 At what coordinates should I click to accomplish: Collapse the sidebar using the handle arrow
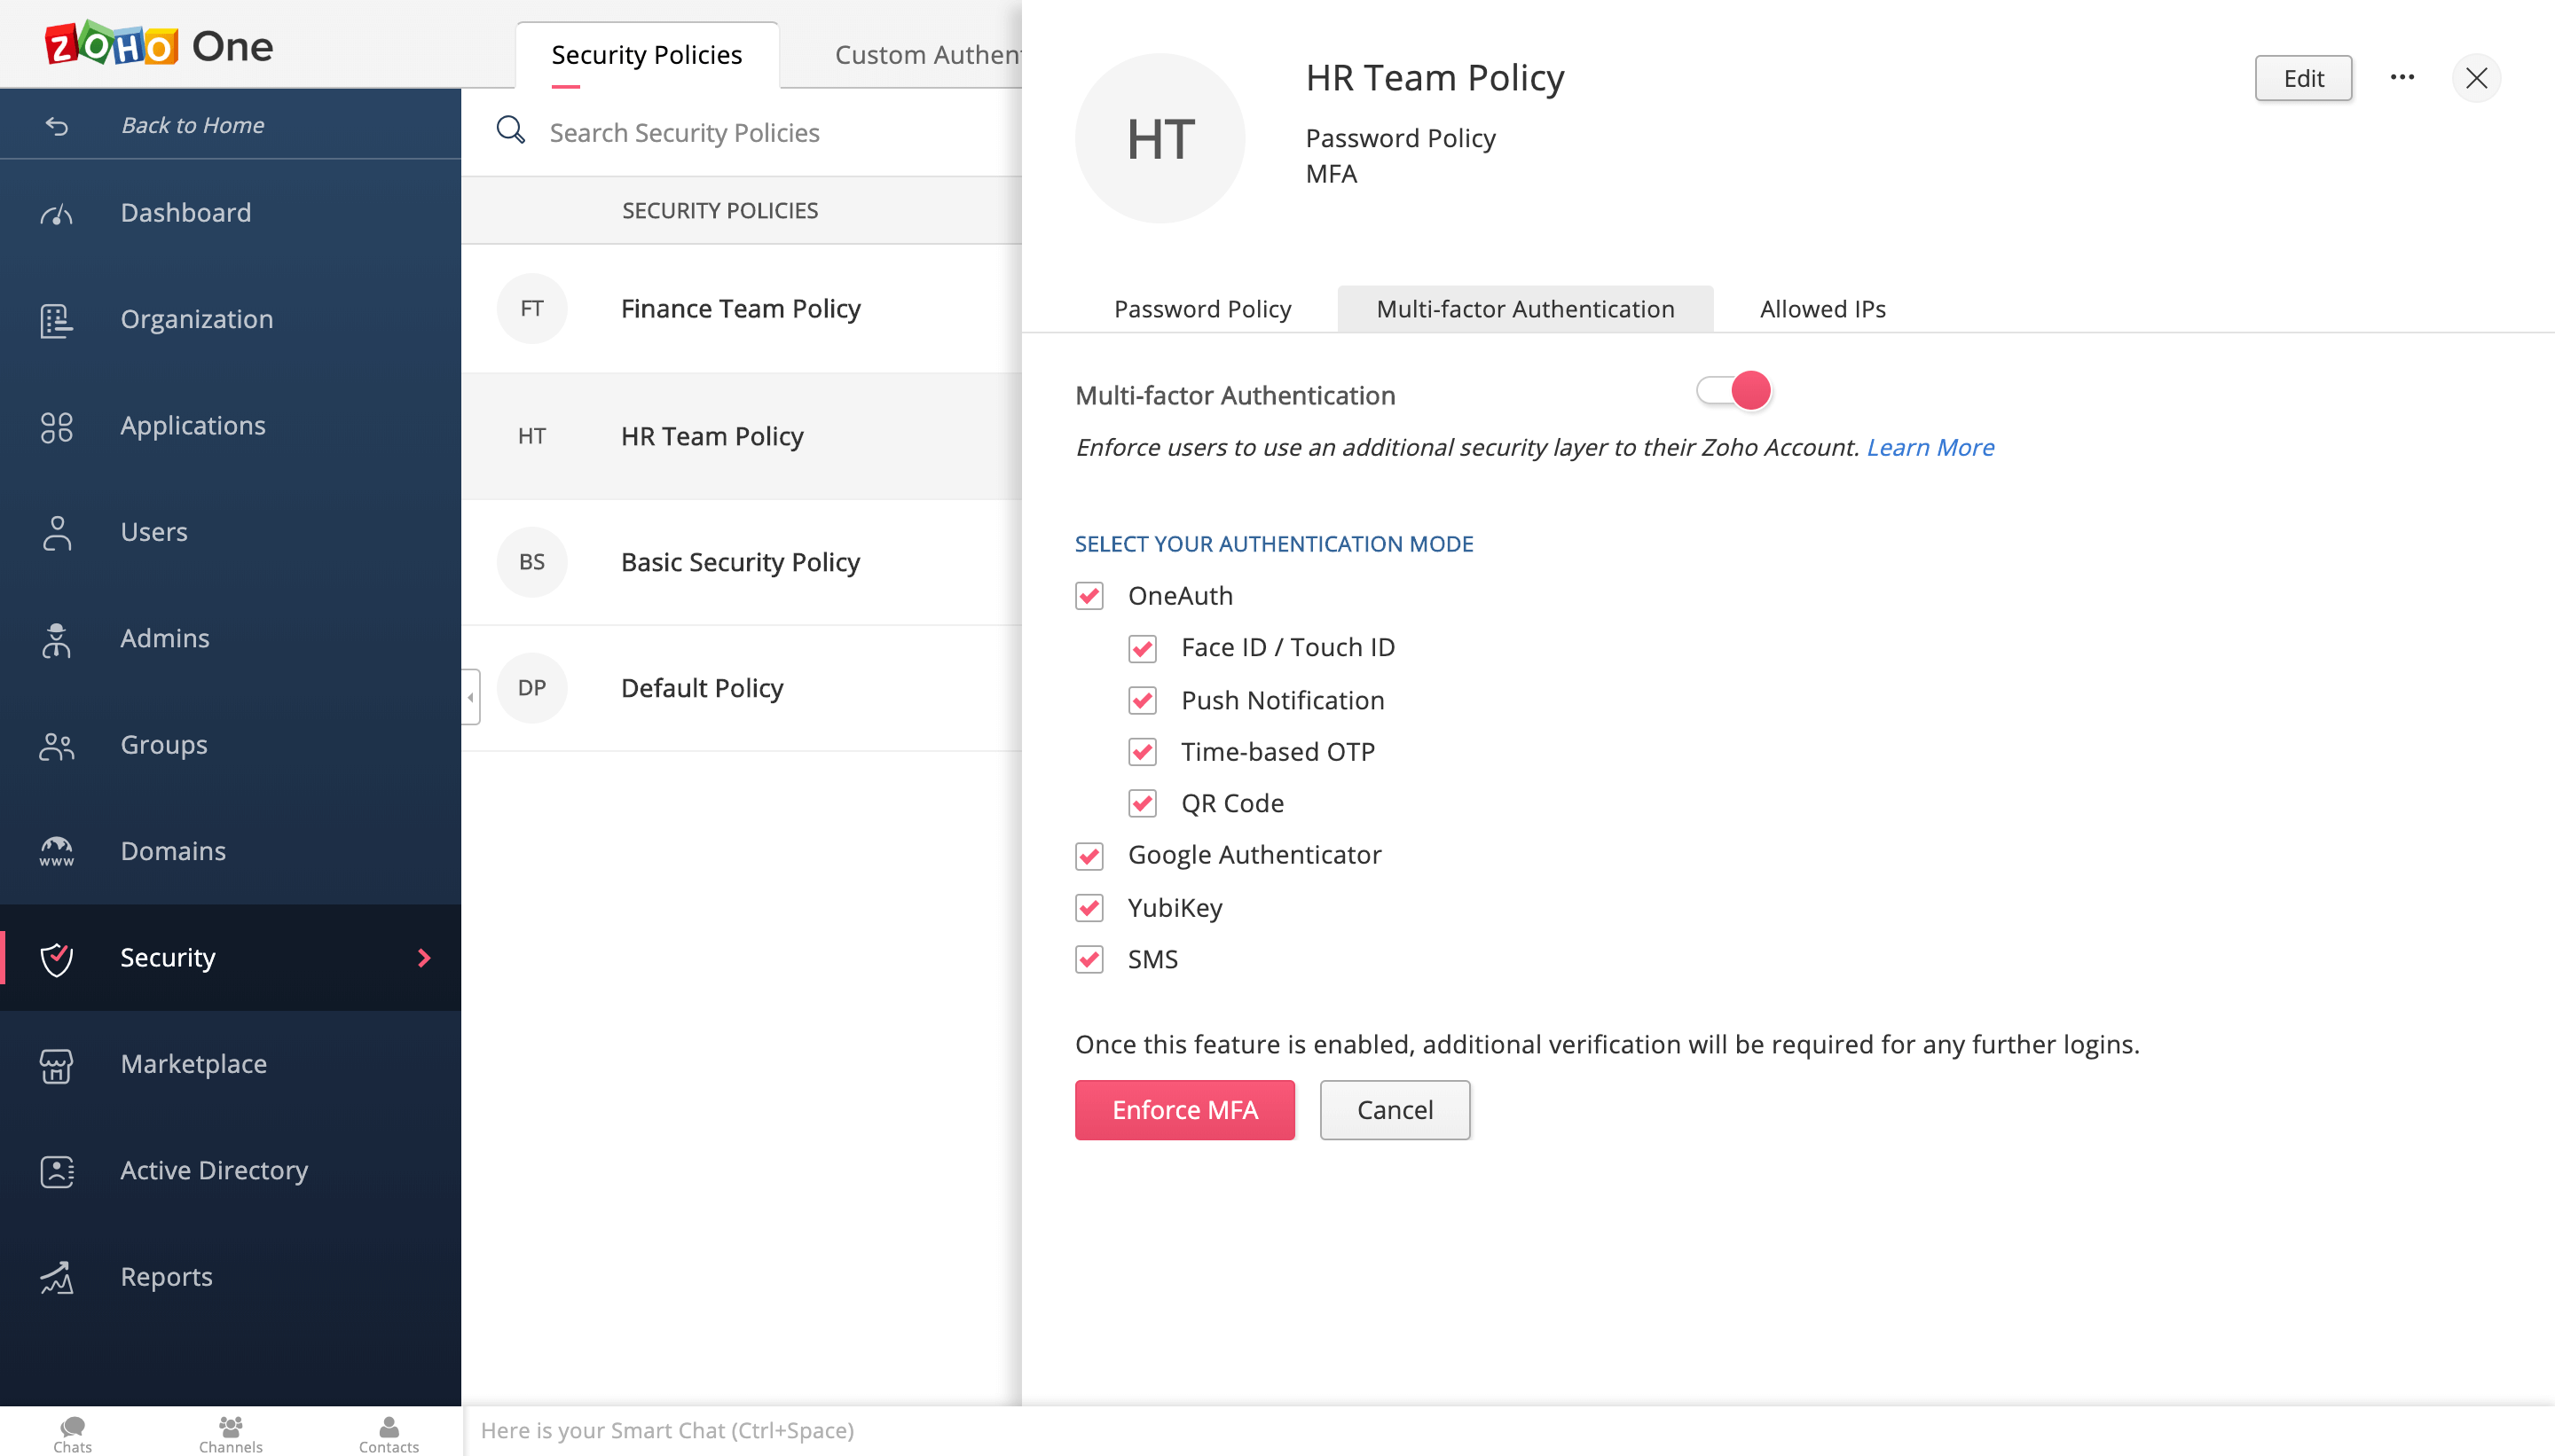click(470, 697)
